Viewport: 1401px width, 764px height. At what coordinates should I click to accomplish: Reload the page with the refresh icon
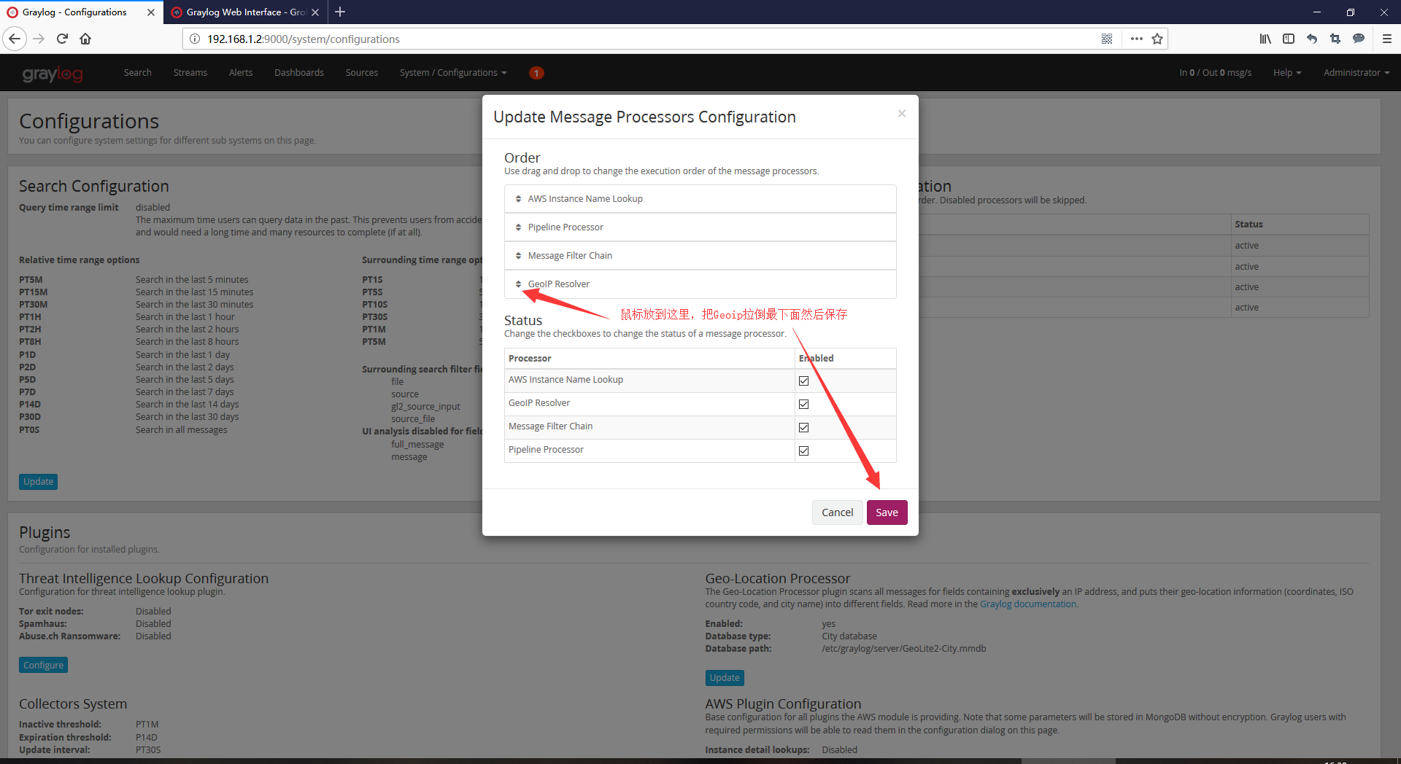pos(62,39)
